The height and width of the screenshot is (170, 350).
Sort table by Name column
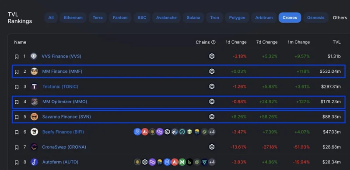coord(20,42)
